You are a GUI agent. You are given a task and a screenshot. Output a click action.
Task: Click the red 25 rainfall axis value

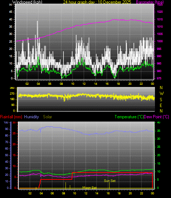(14, 133)
